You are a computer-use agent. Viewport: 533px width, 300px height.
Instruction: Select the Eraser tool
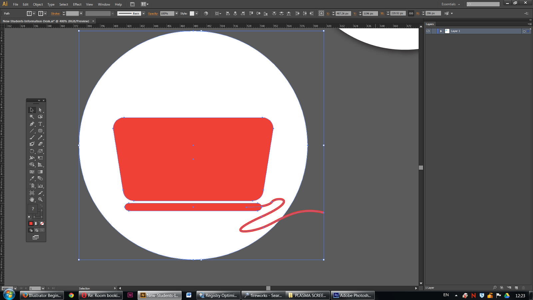[x=40, y=144]
